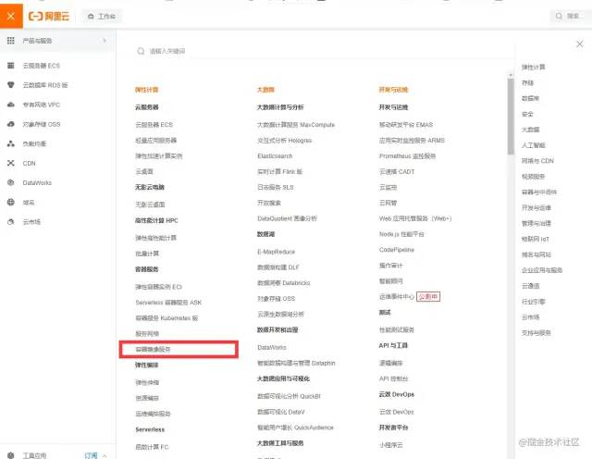
Task: Open 云效 DevOps link under its heading
Action: pyautogui.click(x=397, y=412)
